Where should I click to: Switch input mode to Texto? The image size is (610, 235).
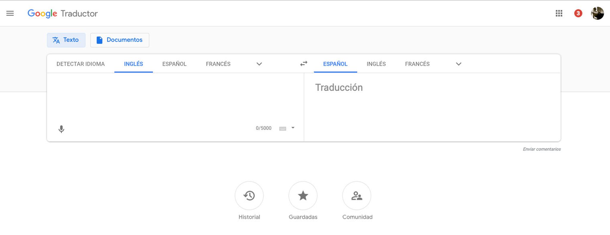click(66, 40)
